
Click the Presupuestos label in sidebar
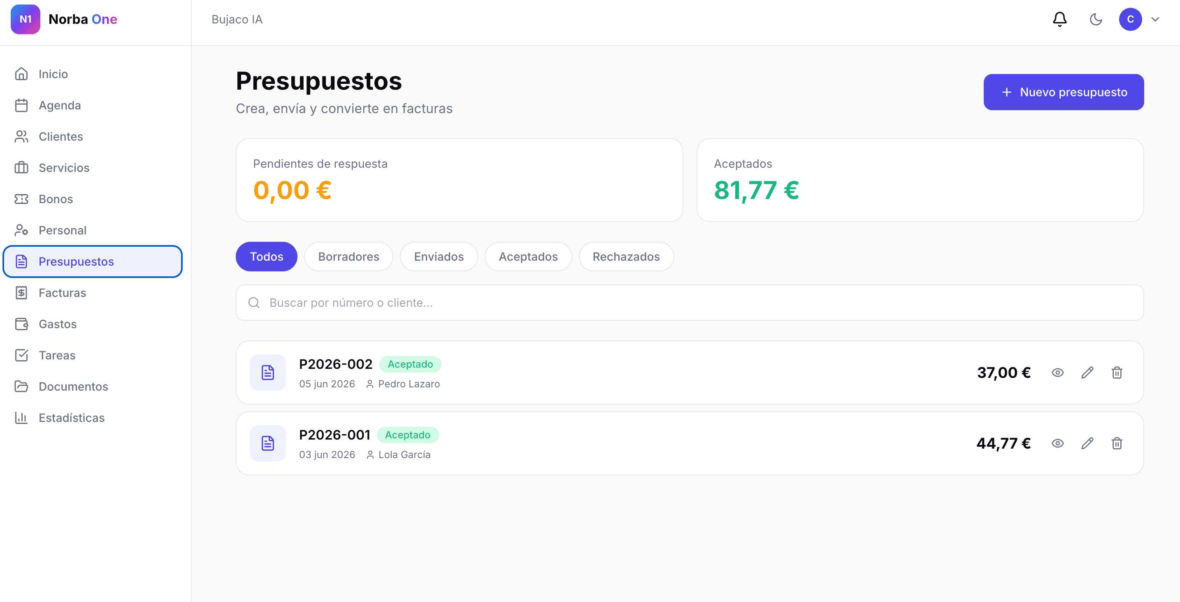[76, 262]
